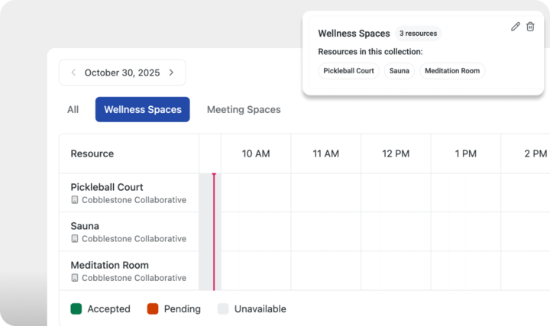Click the Meditation Room resource chip
Screen dimensions: 550x326
[451, 71]
